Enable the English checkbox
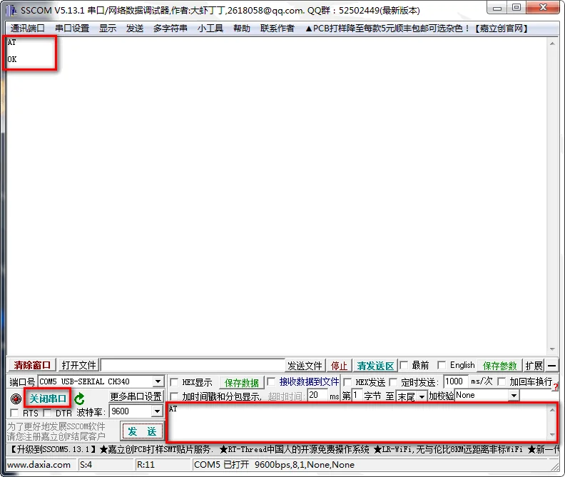565x477 pixels. click(x=442, y=365)
